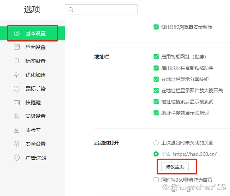
Task: Select the 基本设置 gear icon in sidebar
Action: pos(17,33)
